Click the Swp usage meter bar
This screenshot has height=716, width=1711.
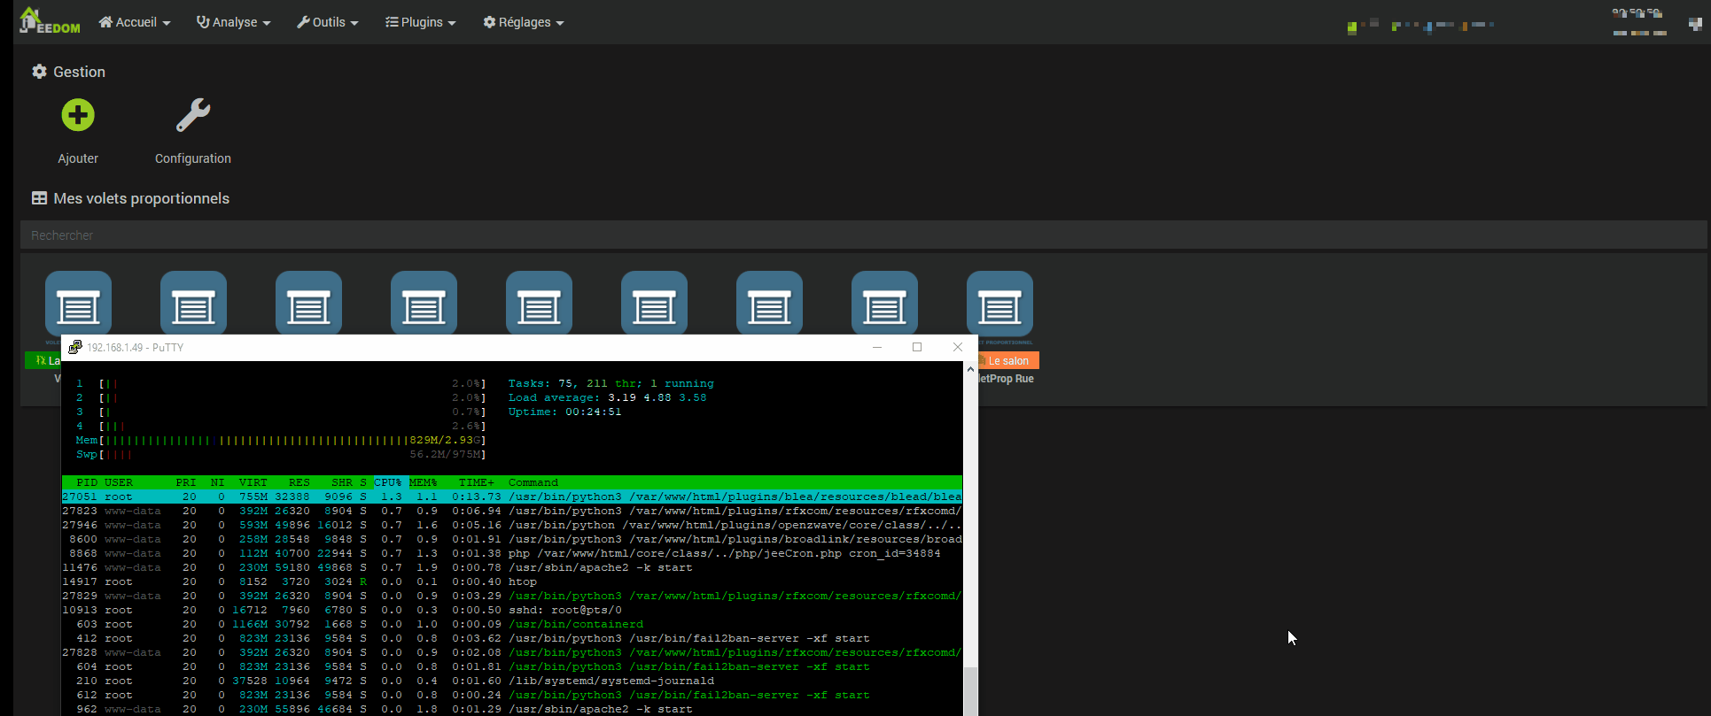coord(281,454)
